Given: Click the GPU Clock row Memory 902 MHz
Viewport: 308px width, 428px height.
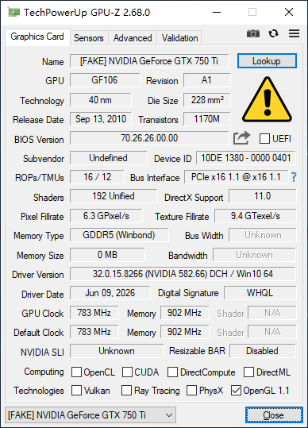Looking at the screenshot, I should (x=185, y=313).
